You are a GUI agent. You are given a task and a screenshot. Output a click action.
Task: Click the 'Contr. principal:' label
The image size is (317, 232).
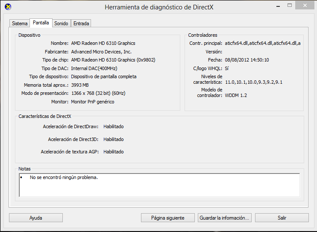(206, 43)
